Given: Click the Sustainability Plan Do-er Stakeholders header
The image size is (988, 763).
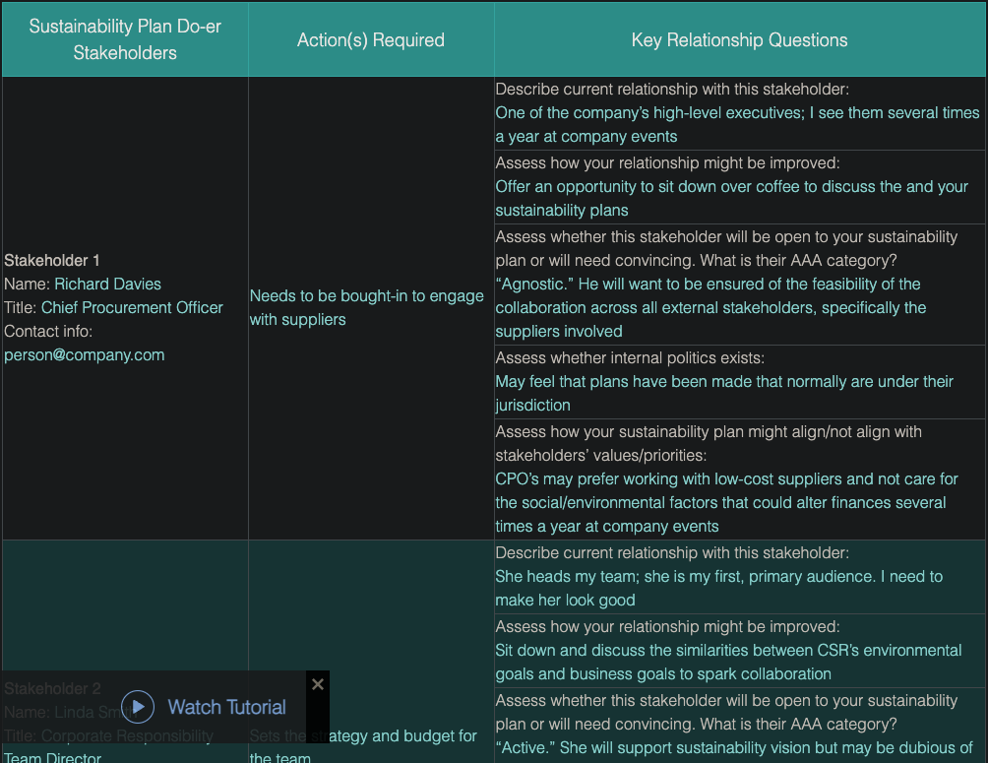Looking at the screenshot, I should [x=125, y=39].
